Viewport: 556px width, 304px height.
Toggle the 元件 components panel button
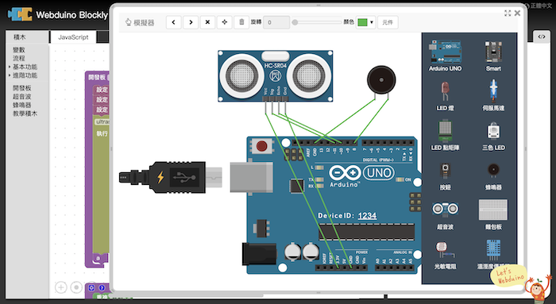[x=388, y=22]
